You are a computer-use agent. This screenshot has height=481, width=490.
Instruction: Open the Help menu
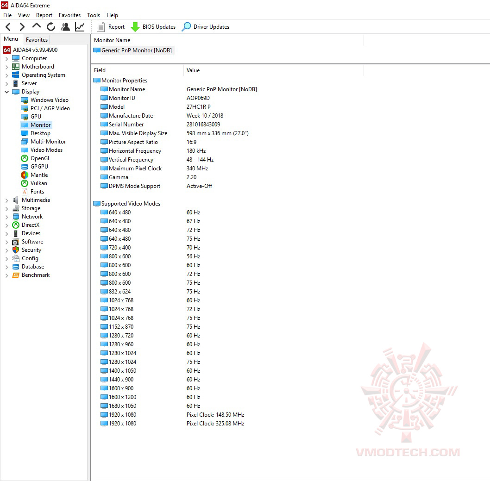point(112,15)
